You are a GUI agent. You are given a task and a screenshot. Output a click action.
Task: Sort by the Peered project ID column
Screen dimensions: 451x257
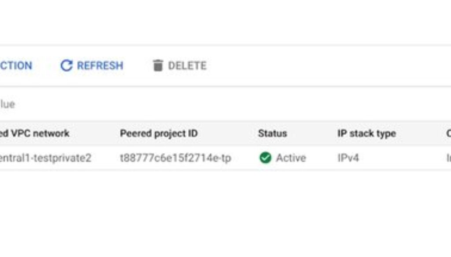point(159,134)
